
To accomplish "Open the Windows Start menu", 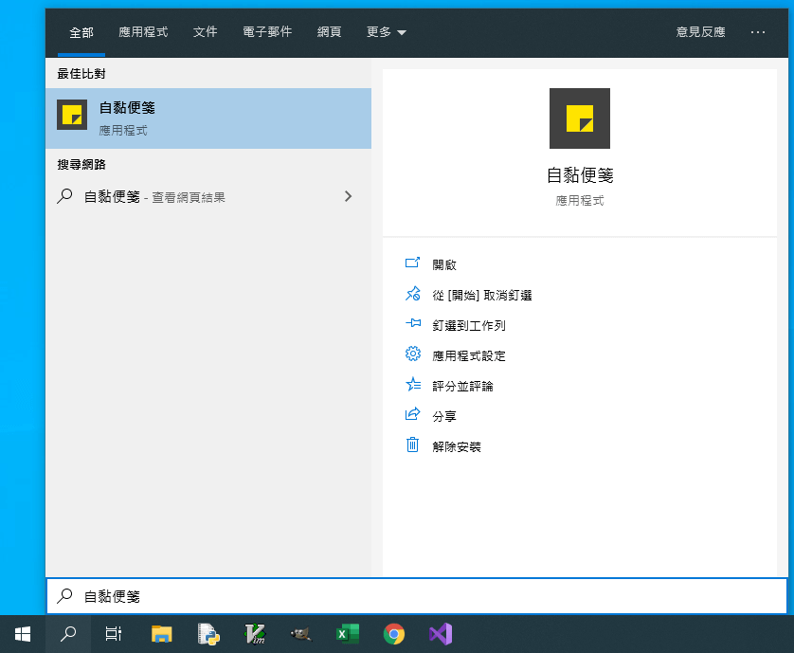I will click(x=23, y=634).
